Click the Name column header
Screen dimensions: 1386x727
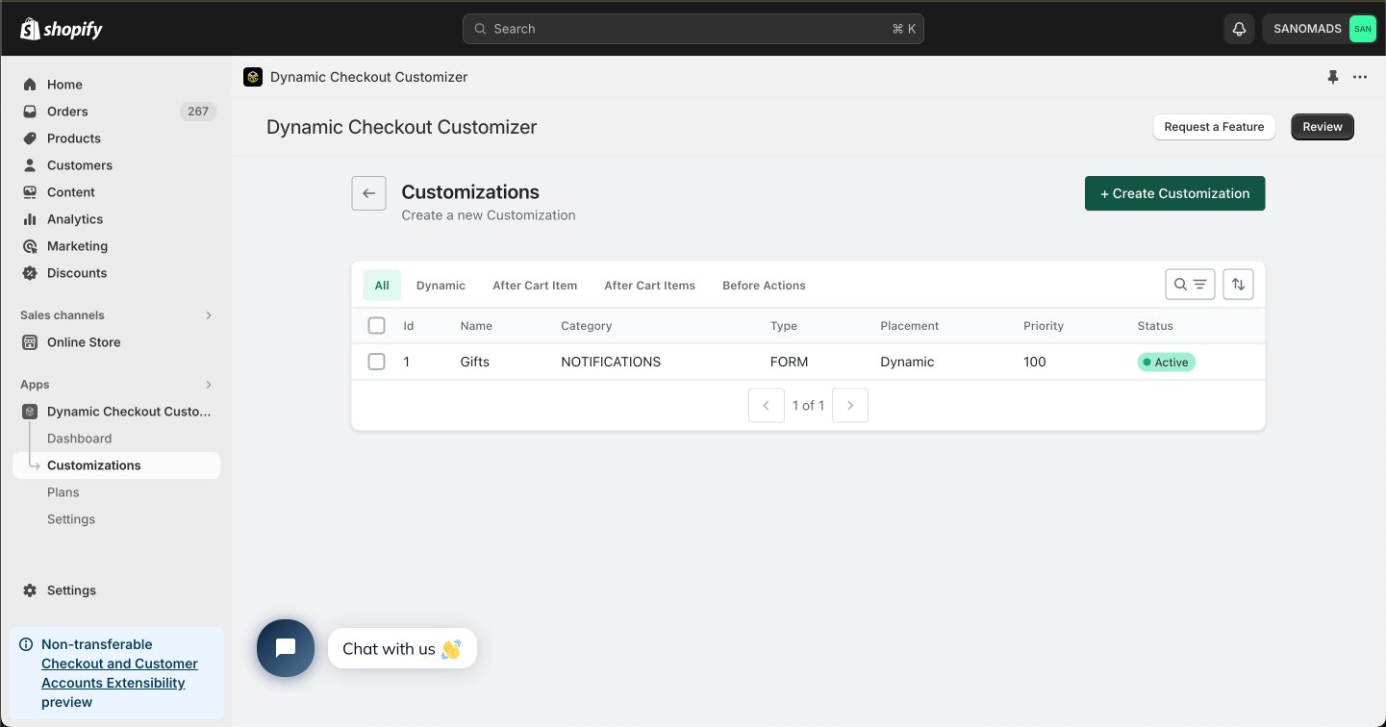(476, 326)
